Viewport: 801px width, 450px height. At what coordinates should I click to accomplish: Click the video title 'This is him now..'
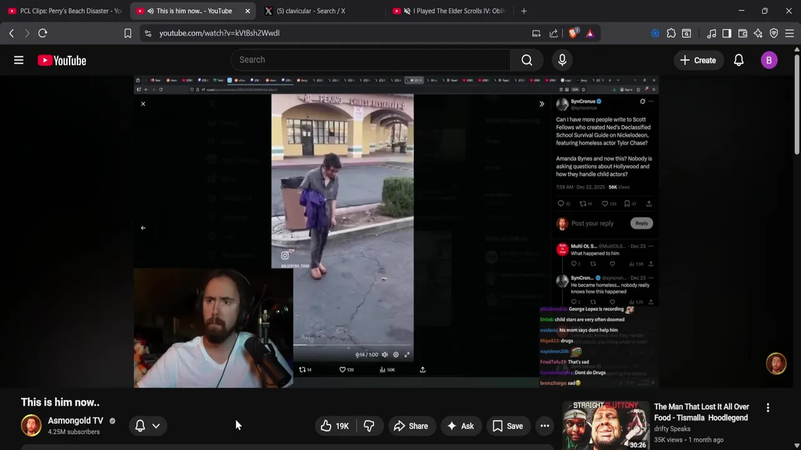pos(60,402)
